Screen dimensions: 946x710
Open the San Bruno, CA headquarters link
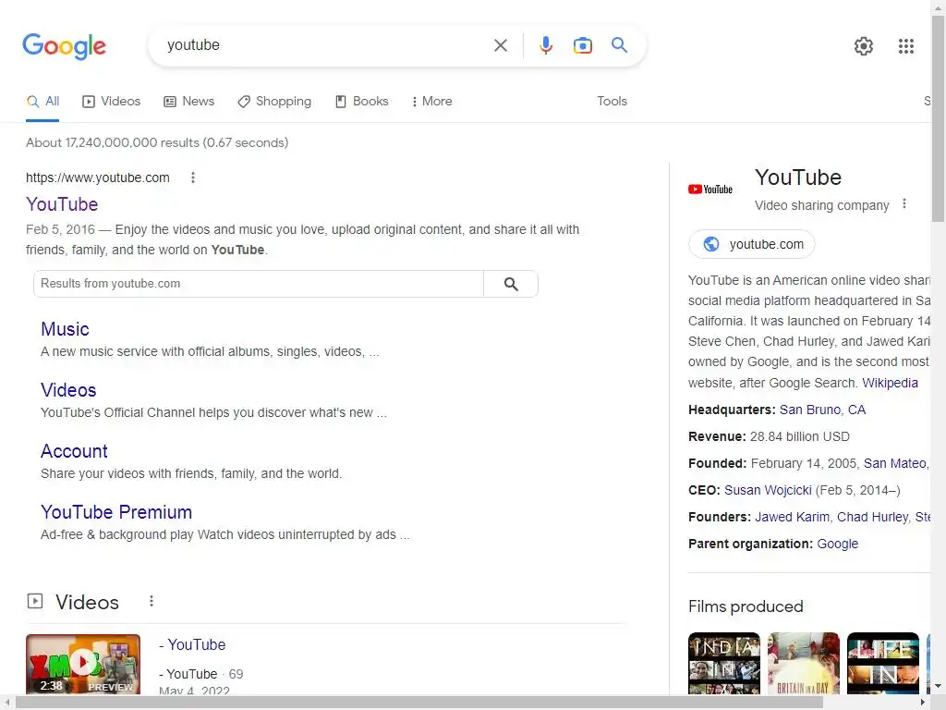click(x=822, y=410)
